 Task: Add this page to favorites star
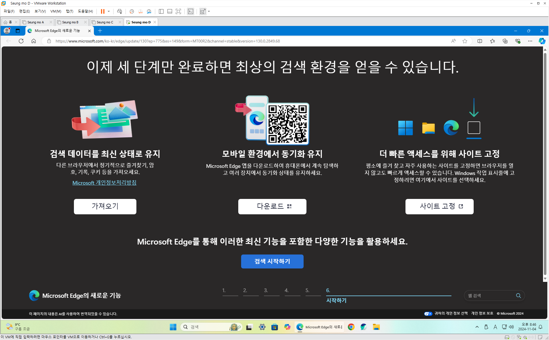465,41
